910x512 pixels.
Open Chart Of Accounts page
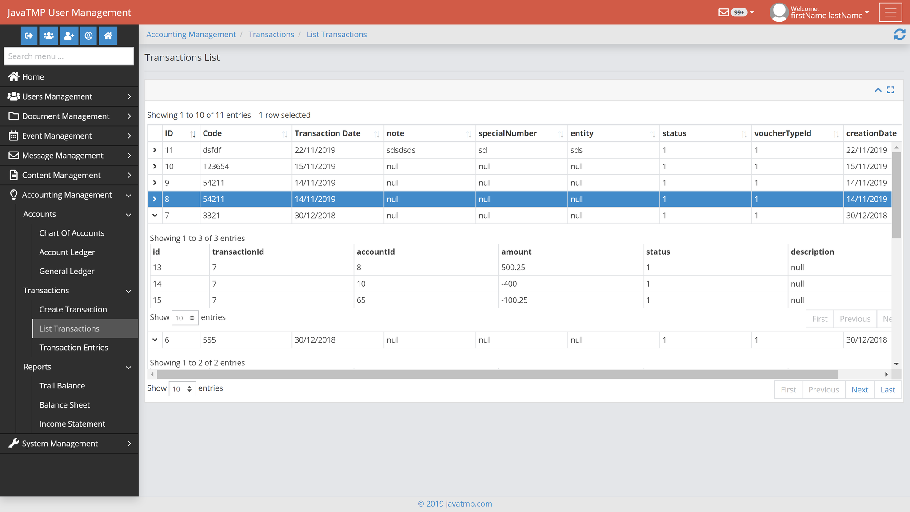click(x=72, y=232)
